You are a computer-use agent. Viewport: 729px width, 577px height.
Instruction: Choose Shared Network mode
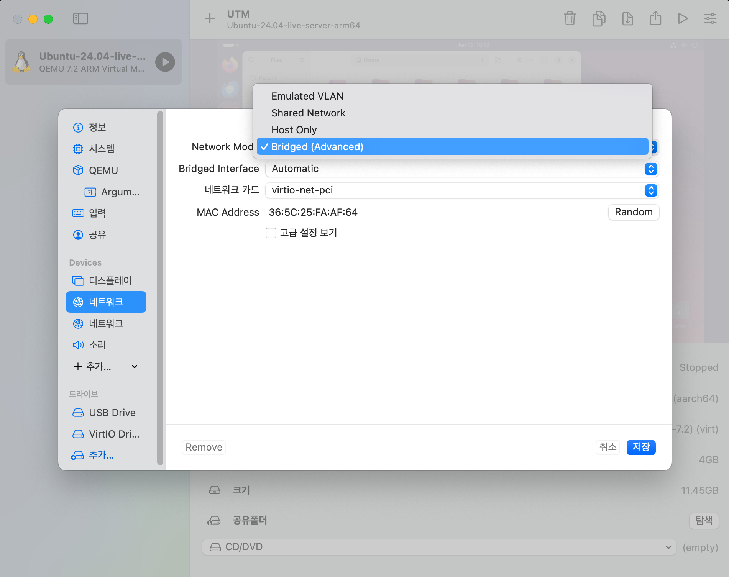point(452,113)
